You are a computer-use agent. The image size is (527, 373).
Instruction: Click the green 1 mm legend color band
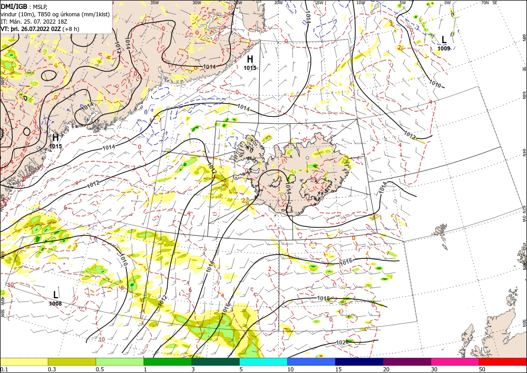tap(168, 361)
